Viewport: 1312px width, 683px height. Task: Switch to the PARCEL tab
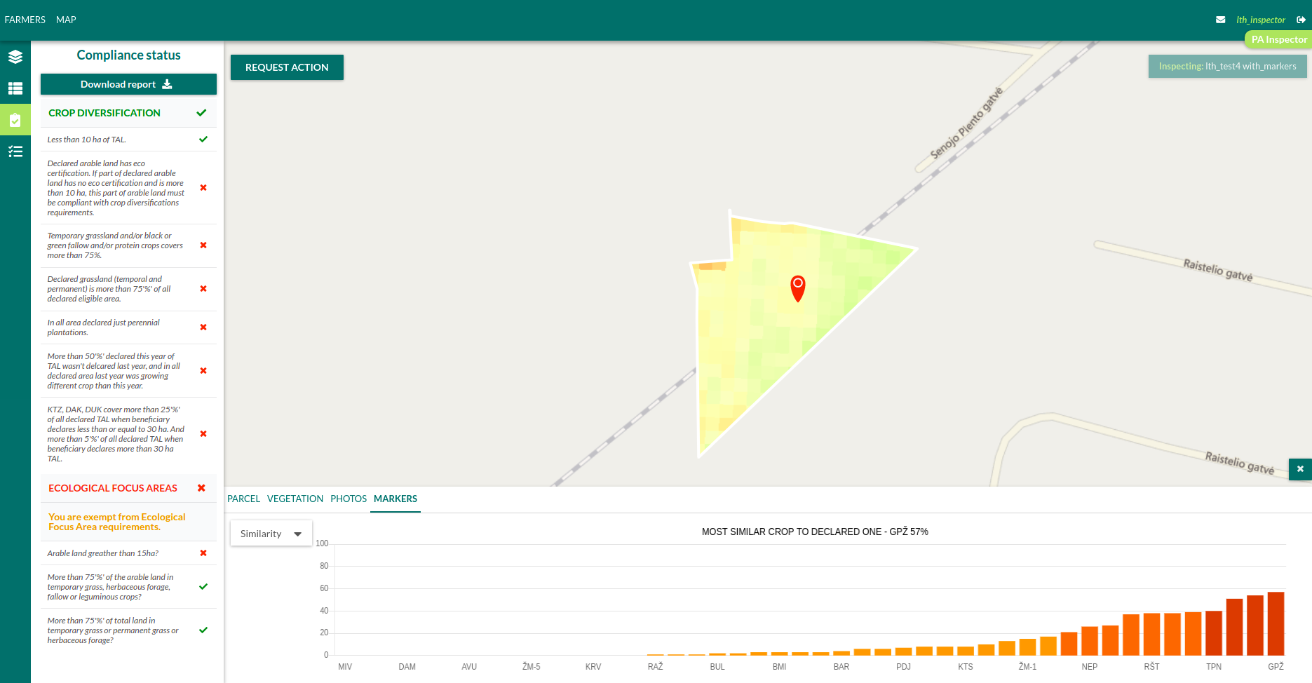tap(243, 499)
